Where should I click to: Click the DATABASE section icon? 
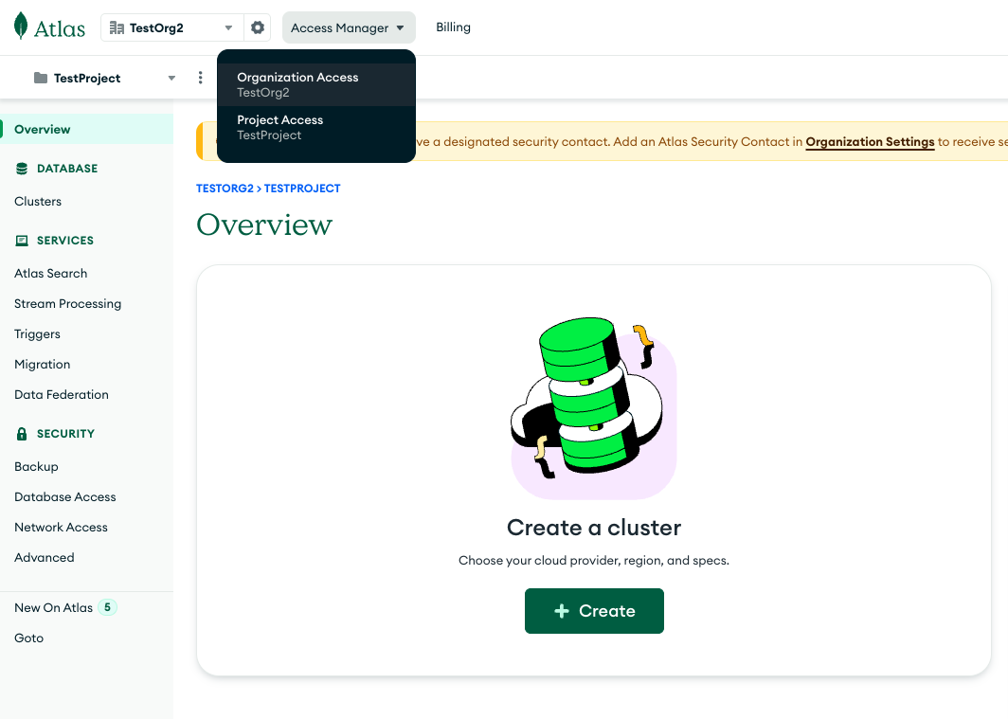click(x=20, y=168)
